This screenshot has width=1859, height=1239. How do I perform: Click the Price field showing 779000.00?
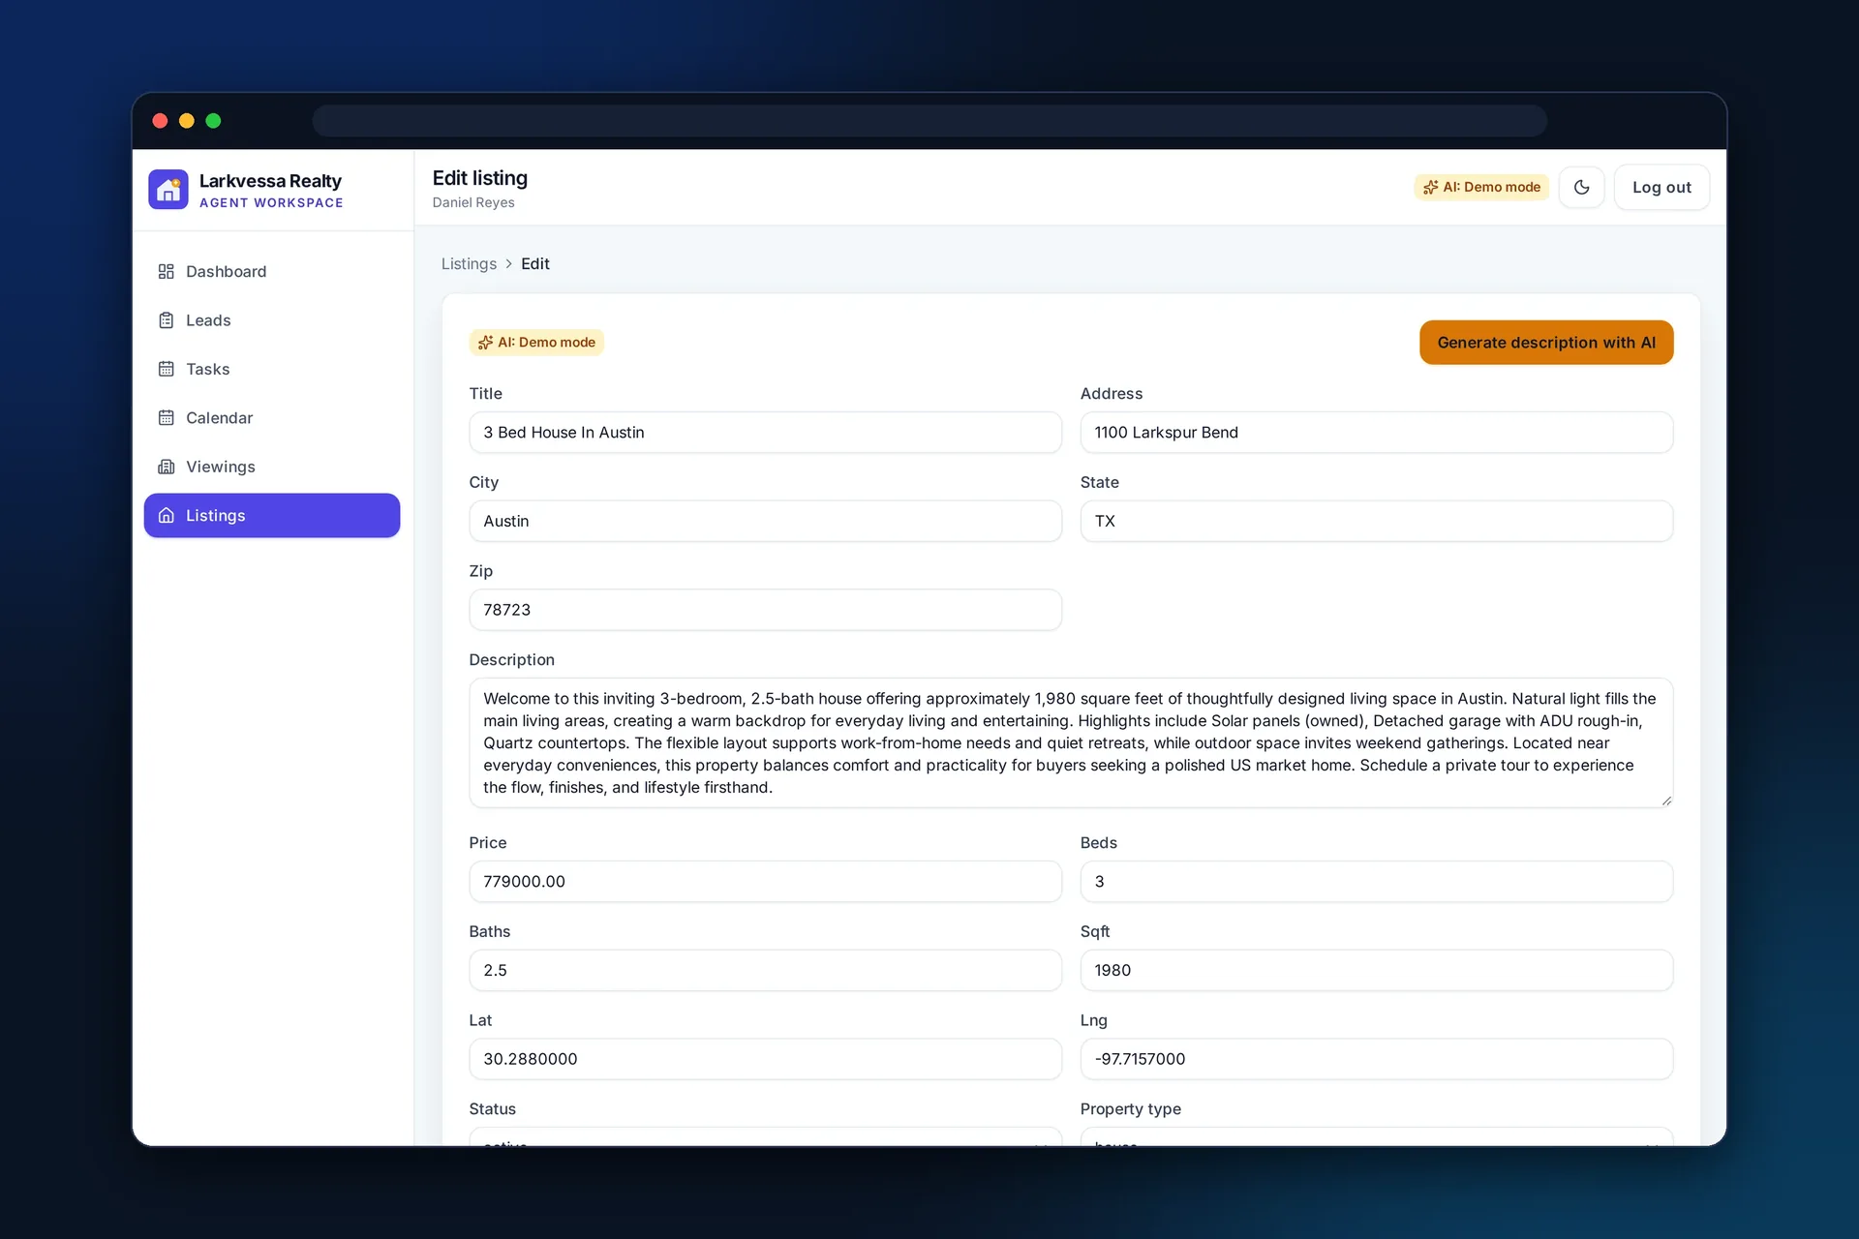tap(765, 882)
